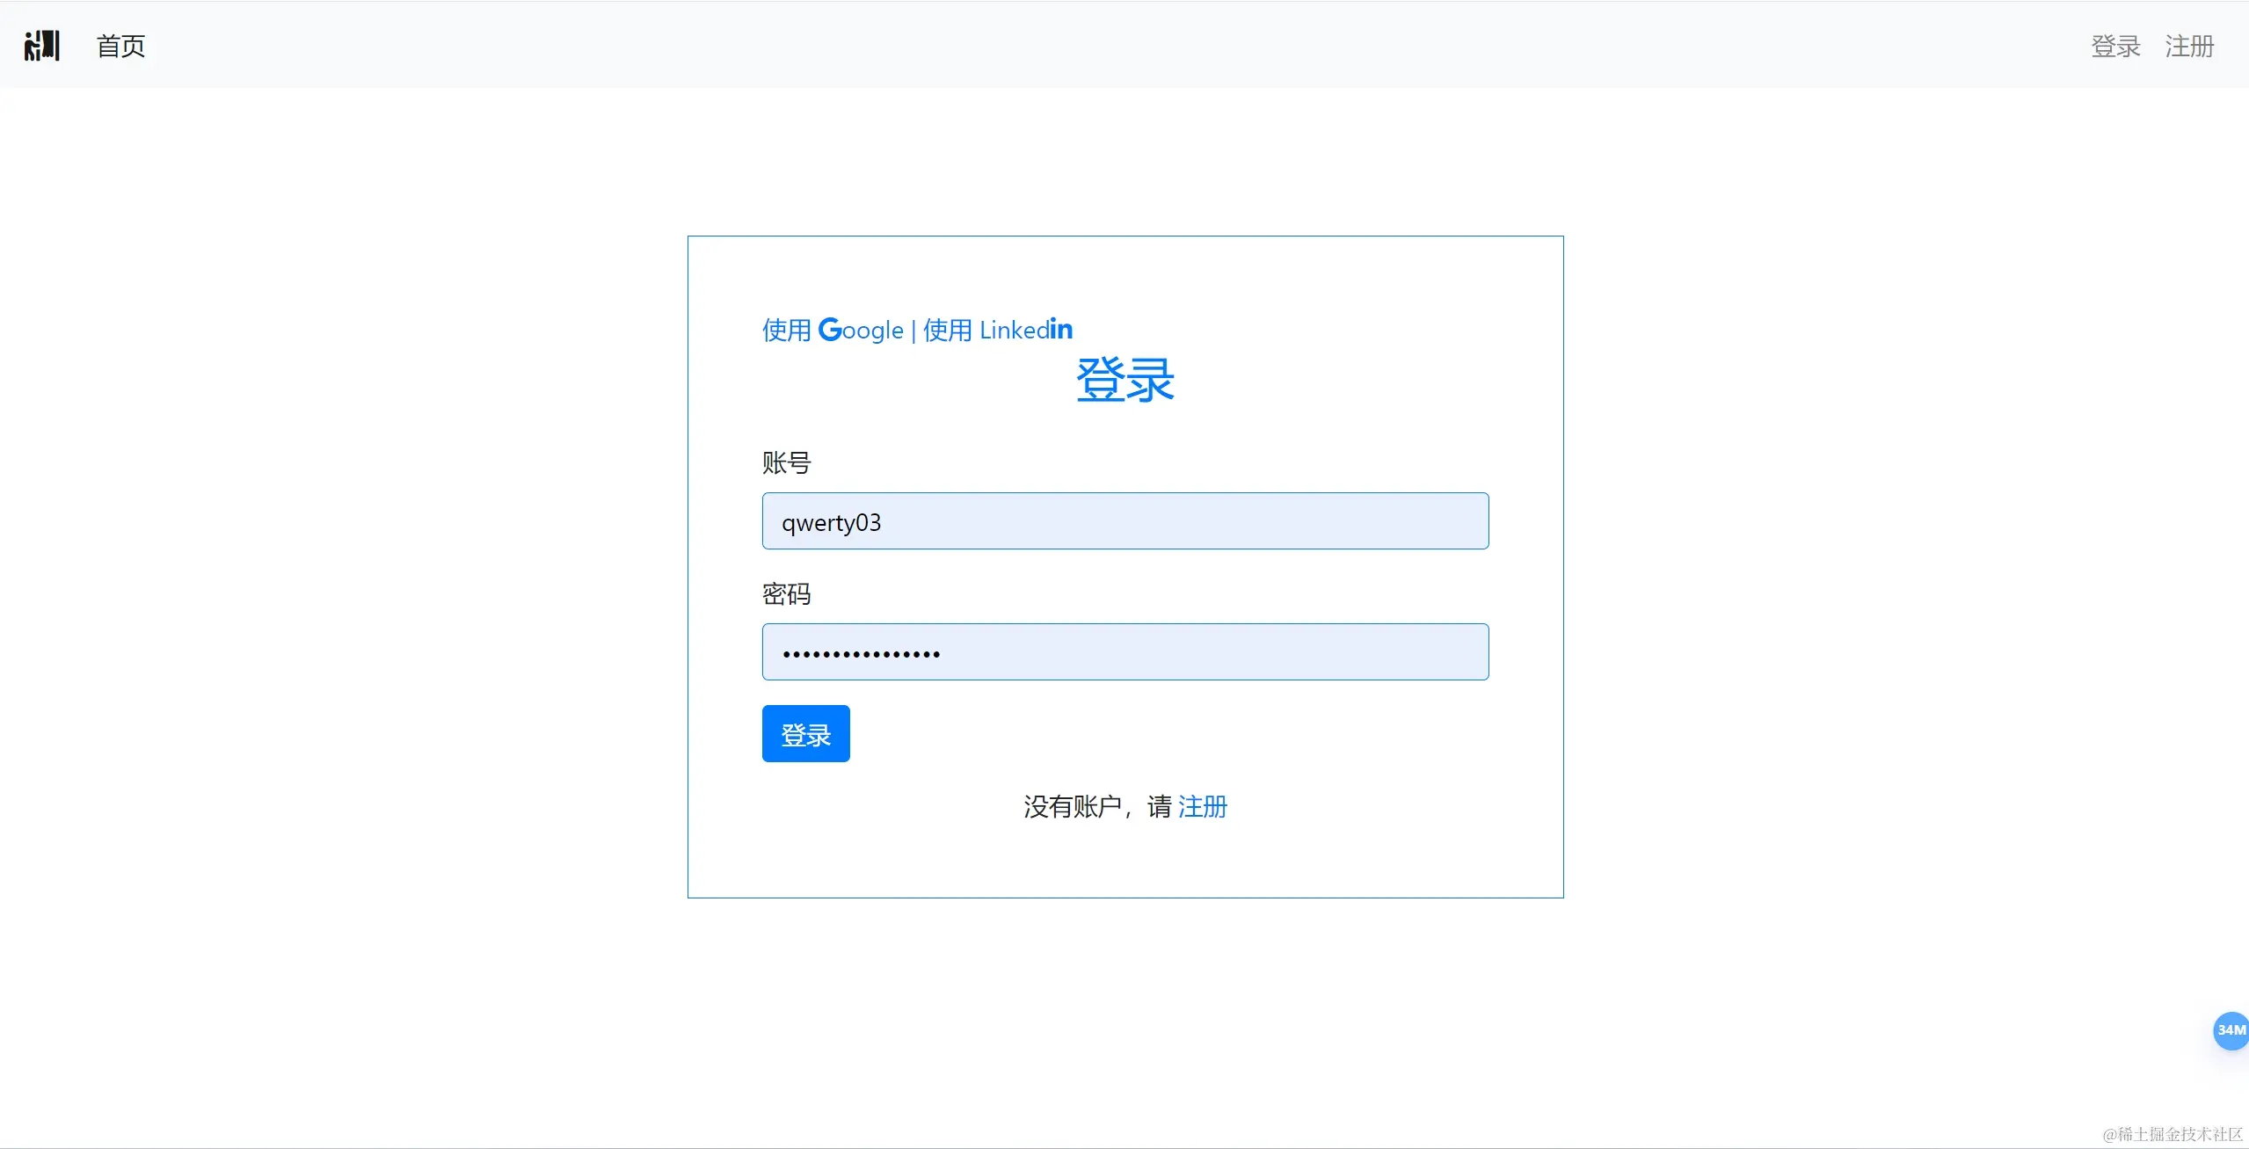Image resolution: width=2249 pixels, height=1149 pixels.
Task: Open 登录 in the top navbar
Action: click(x=2114, y=46)
